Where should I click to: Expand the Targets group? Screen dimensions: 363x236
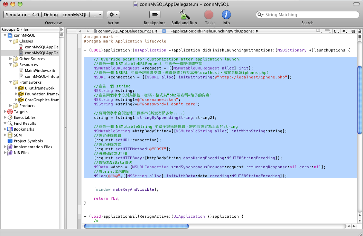point(5,112)
